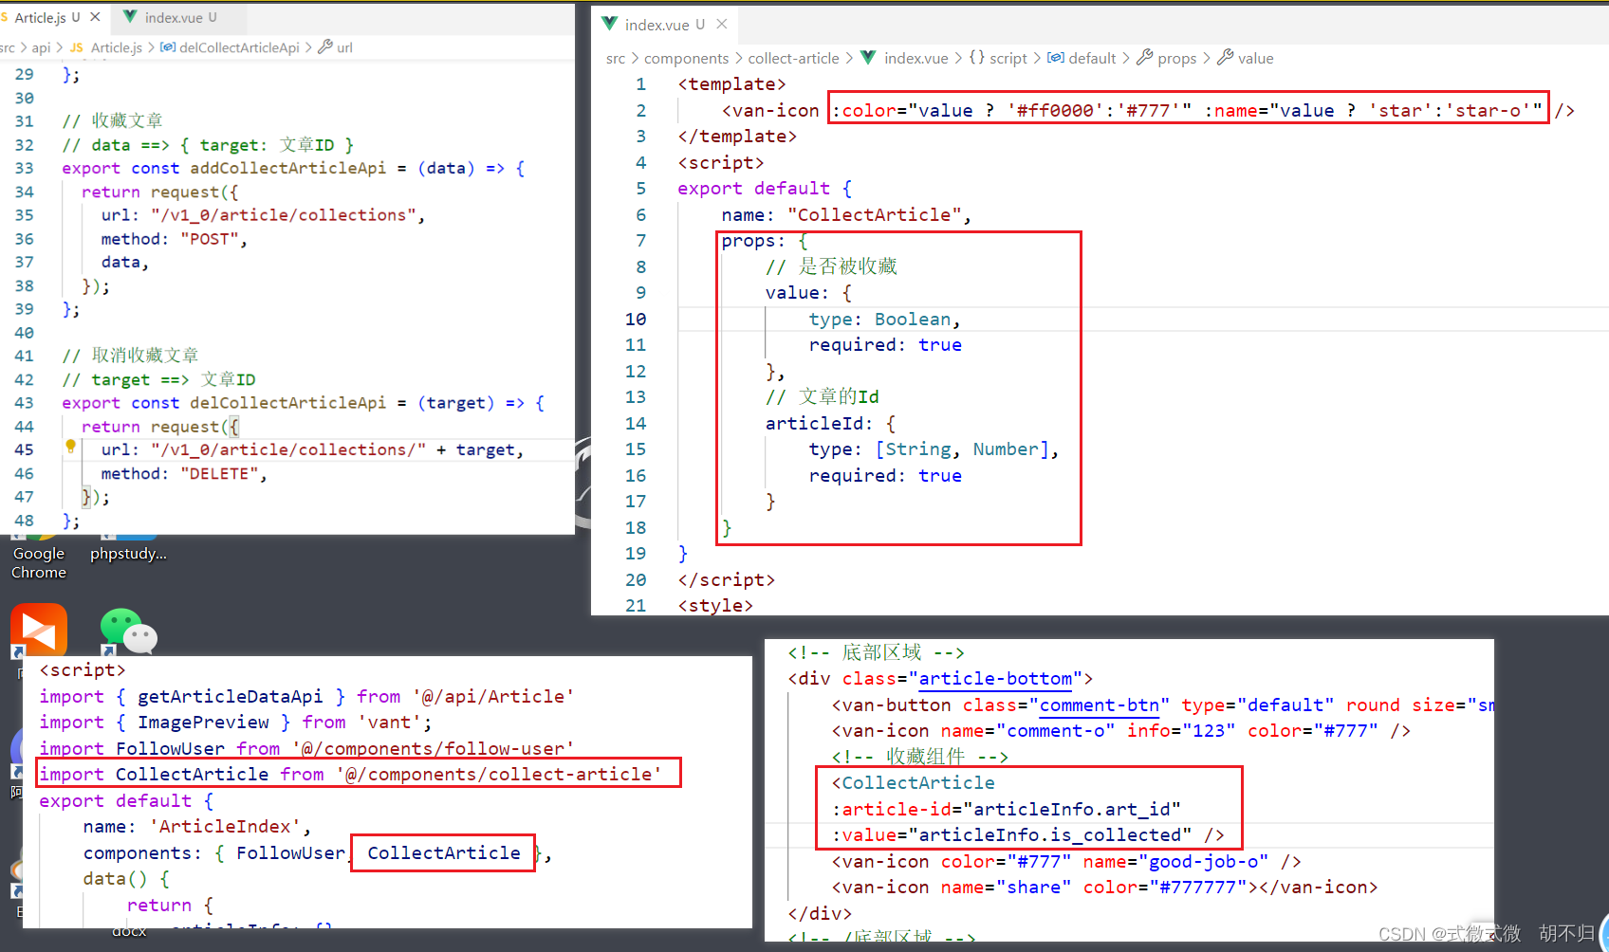Click line number 10 in index.vue
Screen dimensions: 1609x952
[x=635, y=320]
